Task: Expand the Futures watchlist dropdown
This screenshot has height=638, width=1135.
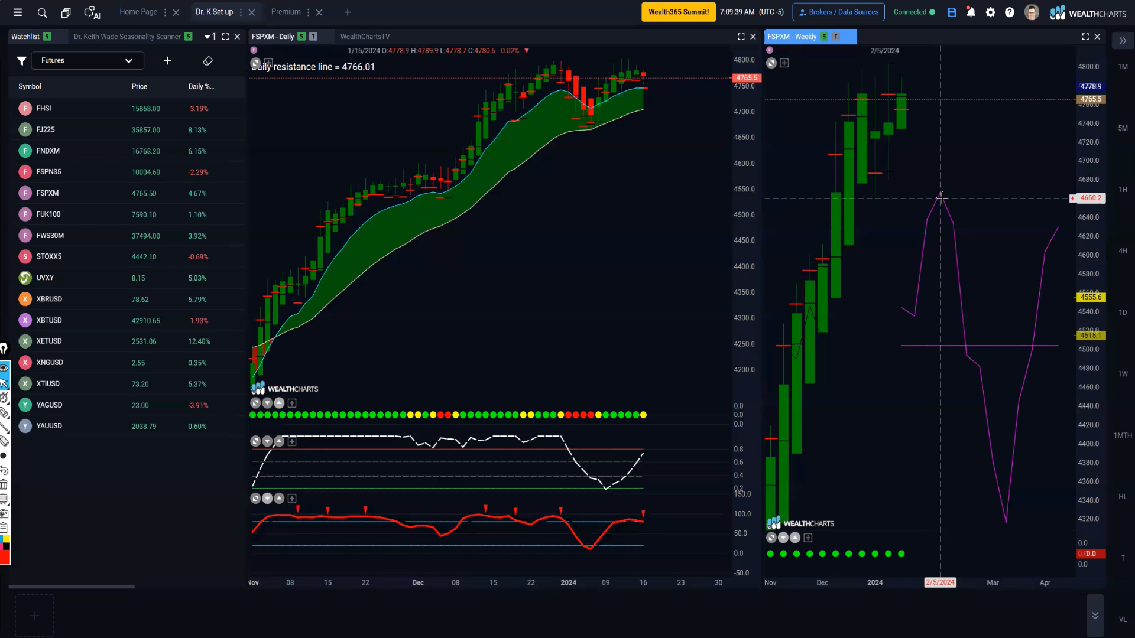Action: (87, 61)
